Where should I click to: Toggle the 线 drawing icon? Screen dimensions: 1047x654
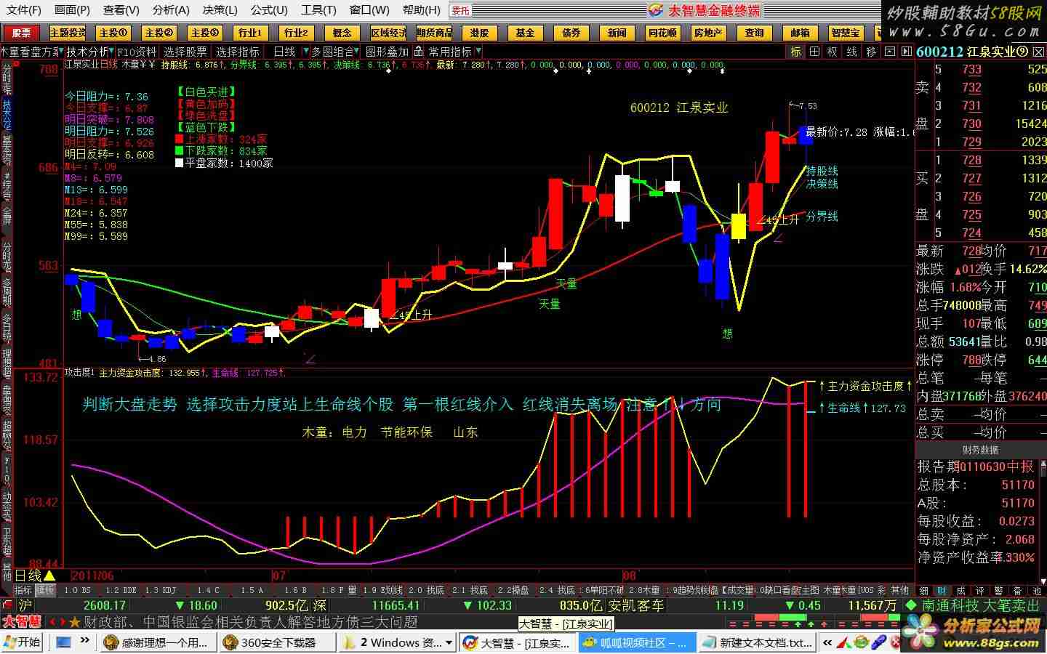point(852,52)
